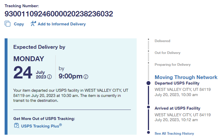Viewport: 224px width, 137px height.
Task: Select the Out for Delivery step
Action: tap(167, 53)
